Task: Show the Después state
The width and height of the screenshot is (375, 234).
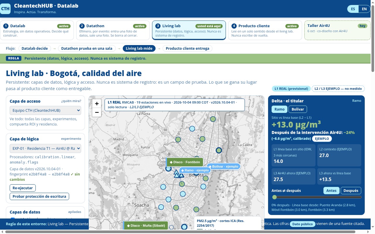Action: [x=351, y=191]
